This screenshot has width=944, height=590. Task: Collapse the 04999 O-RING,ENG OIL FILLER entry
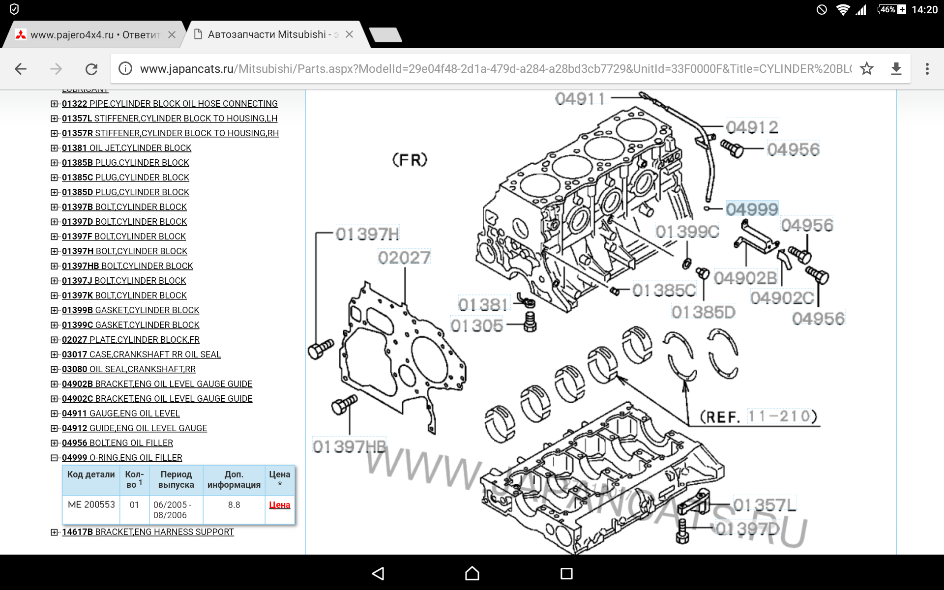point(54,458)
